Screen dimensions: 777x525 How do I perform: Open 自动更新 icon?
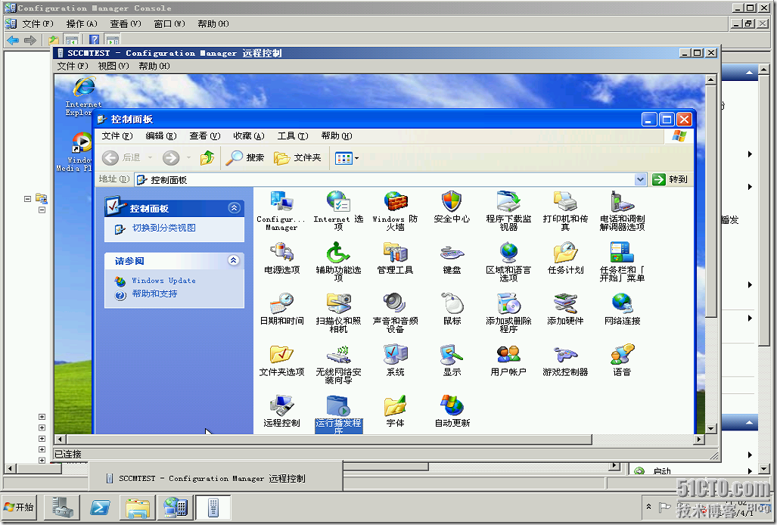(x=452, y=411)
